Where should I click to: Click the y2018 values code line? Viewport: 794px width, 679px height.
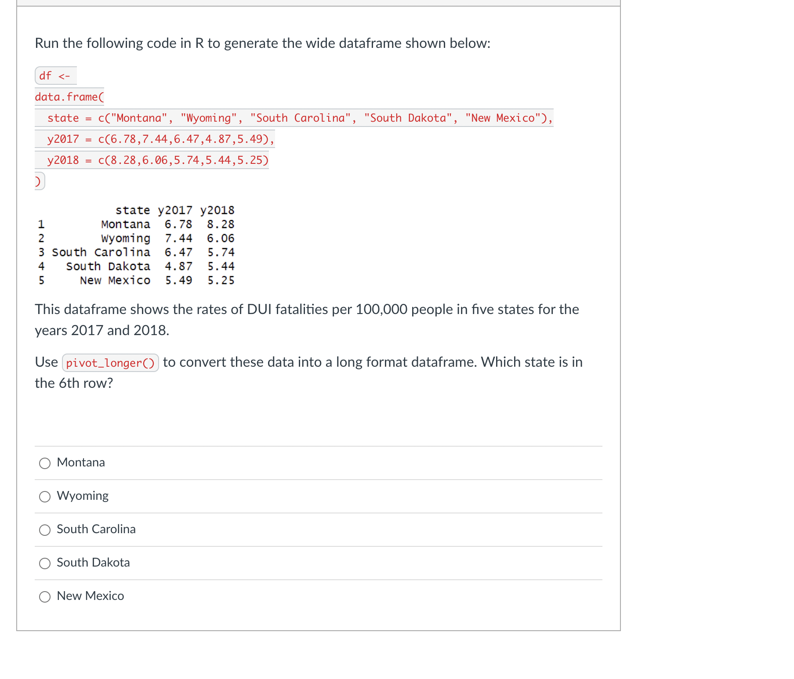point(151,160)
